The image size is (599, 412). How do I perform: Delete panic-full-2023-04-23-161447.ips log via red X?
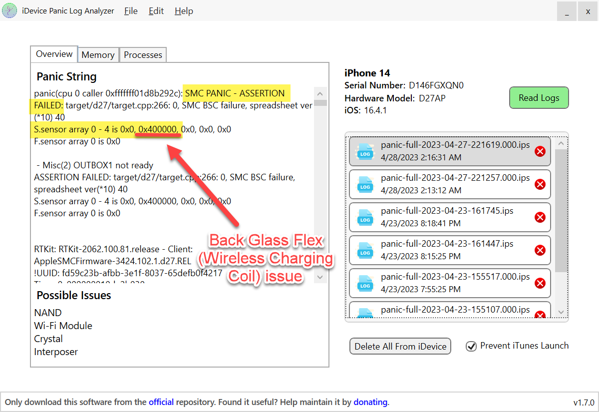540,250
